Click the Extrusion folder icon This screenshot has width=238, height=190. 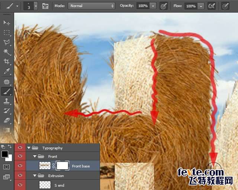pyautogui.click(x=41, y=176)
